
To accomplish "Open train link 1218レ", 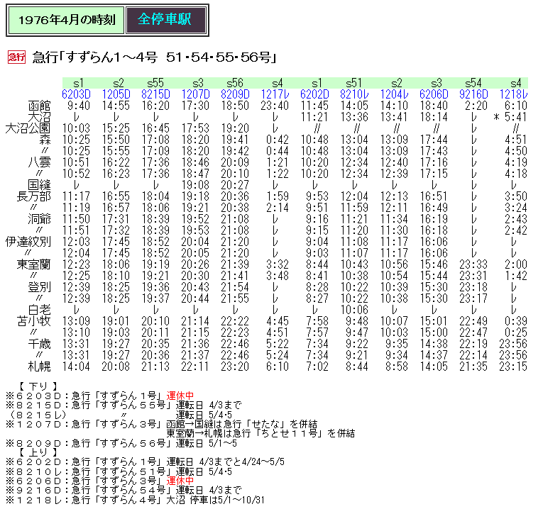I will click(x=513, y=94).
